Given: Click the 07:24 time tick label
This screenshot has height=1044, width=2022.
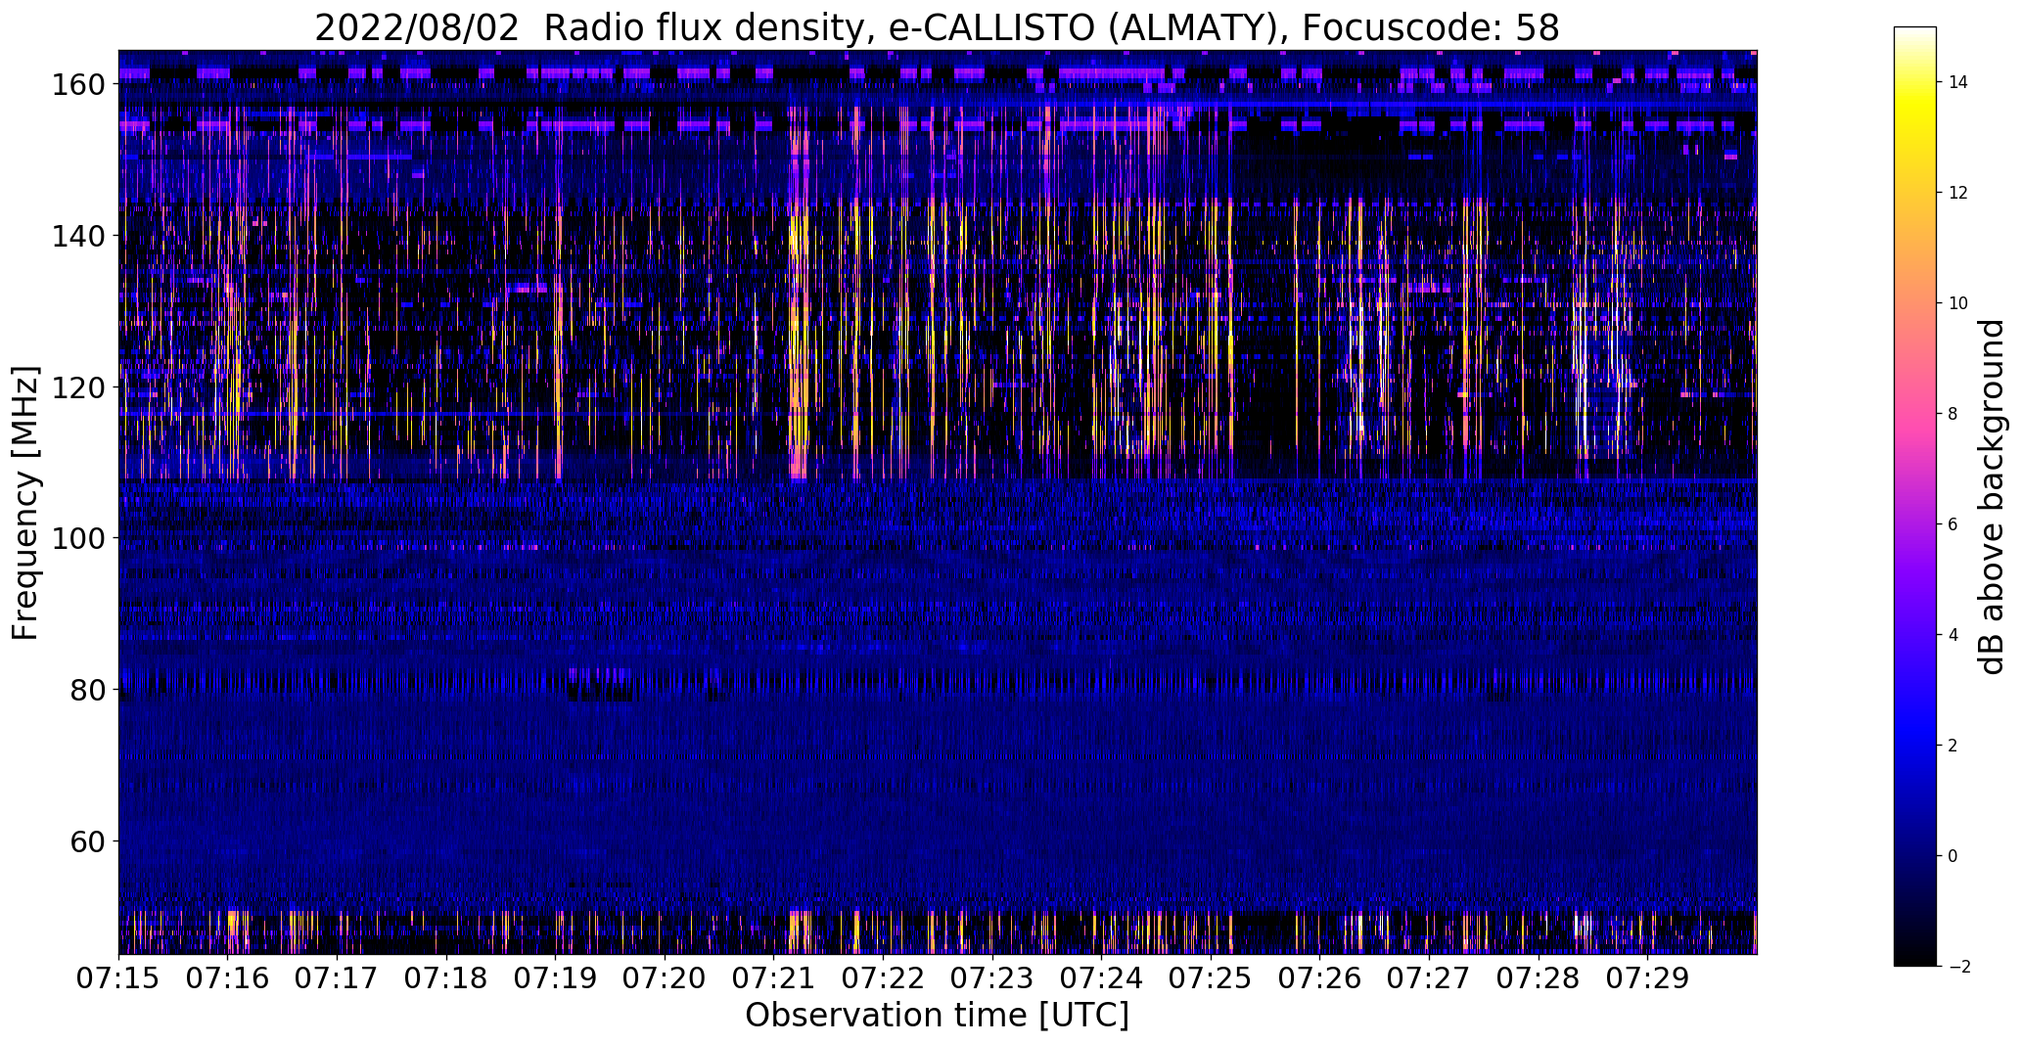Looking at the screenshot, I should click(1102, 978).
